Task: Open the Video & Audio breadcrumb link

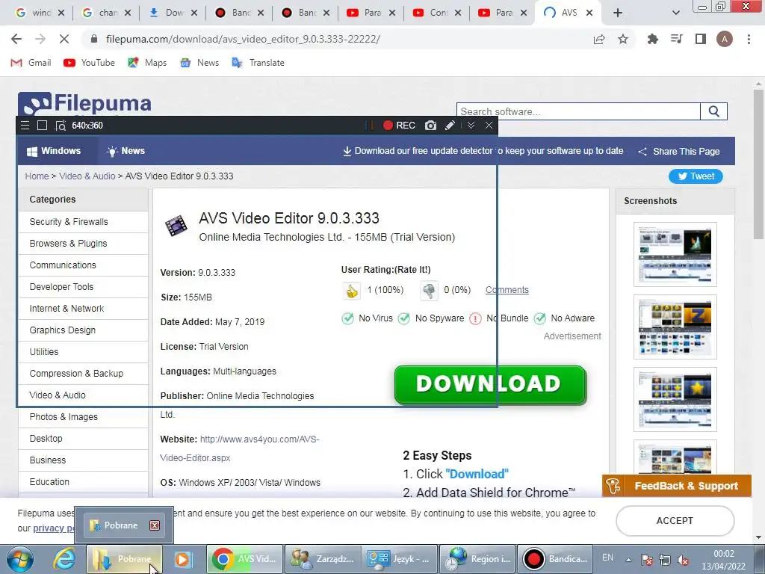Action: coord(87,176)
